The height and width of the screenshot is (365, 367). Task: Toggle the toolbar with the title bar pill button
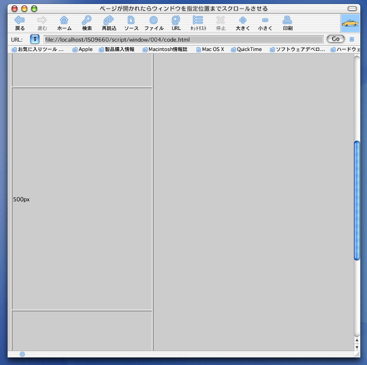pyautogui.click(x=352, y=8)
